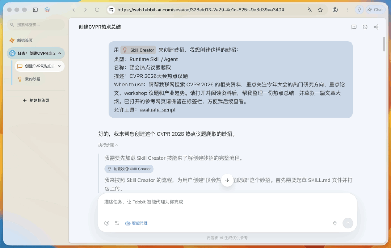Viewport: 391px width, 248px height.
Task: Jump to bottom with the down arrow button
Action: (227, 180)
